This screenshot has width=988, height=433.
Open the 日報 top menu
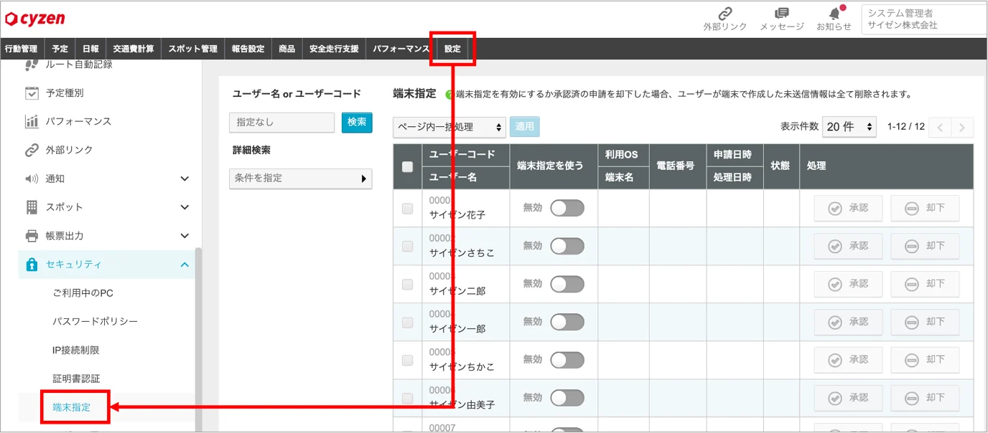[x=90, y=49]
